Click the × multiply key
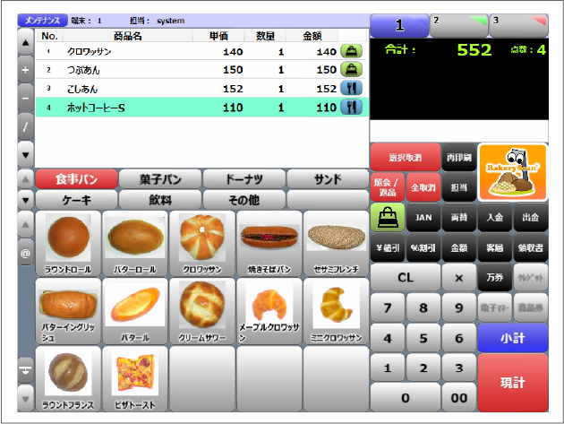Image resolution: width=564 pixels, height=424 pixels. tap(459, 277)
